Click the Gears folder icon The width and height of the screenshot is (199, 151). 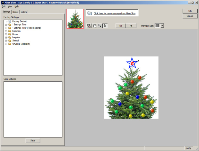(x=10, y=34)
